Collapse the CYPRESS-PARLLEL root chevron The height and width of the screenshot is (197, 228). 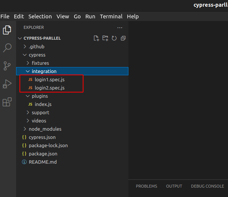(x=20, y=38)
